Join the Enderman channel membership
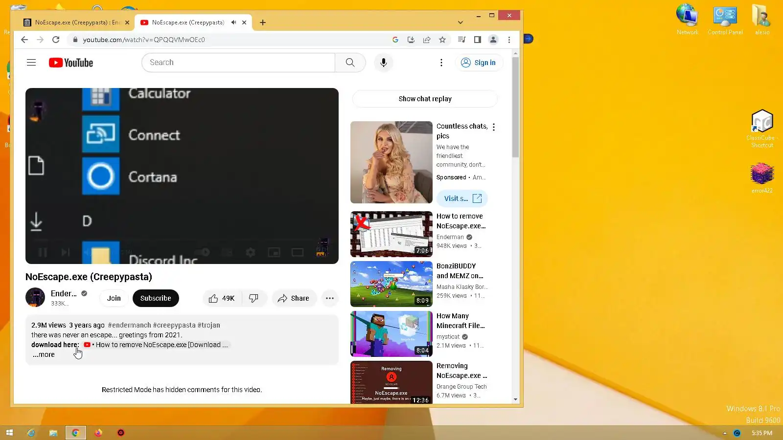This screenshot has height=440, width=783. 114,298
